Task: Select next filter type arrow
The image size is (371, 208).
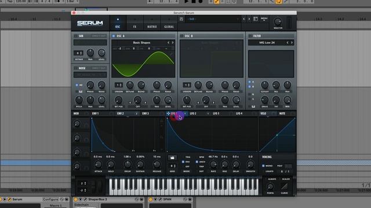Action: [x=292, y=43]
